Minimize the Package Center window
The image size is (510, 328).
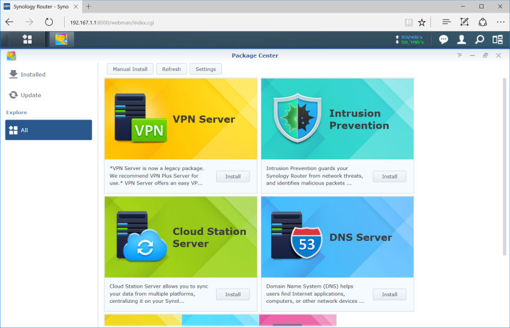pyautogui.click(x=472, y=56)
